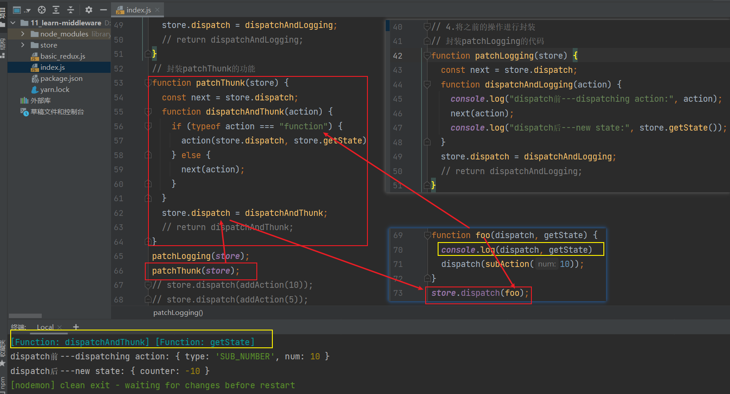Screen dimensions: 730x394
Task: Click the num: parameter hint on line 71
Action: click(547, 264)
